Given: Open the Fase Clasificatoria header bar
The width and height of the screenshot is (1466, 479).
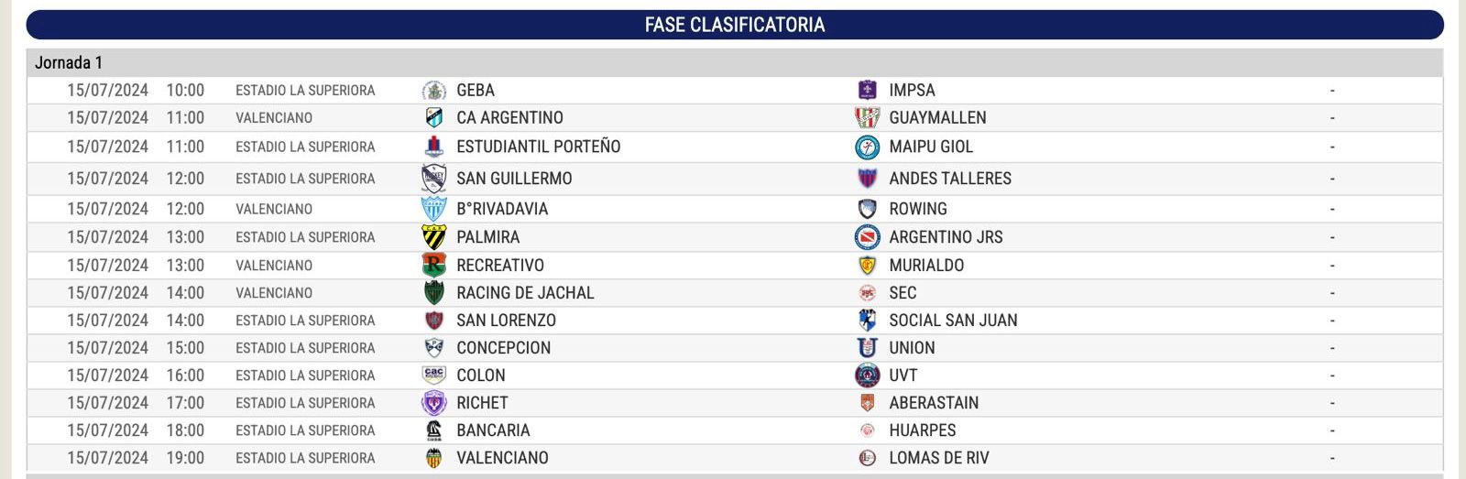Looking at the screenshot, I should coord(734,25).
